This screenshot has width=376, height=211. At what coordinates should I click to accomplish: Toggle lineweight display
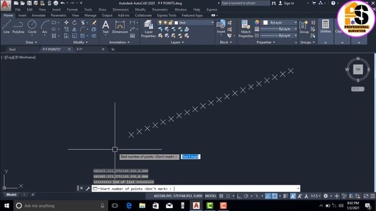(286, 196)
